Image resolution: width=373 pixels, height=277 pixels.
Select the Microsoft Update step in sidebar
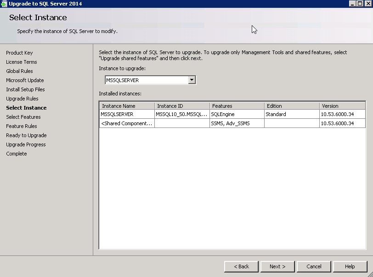click(25, 80)
